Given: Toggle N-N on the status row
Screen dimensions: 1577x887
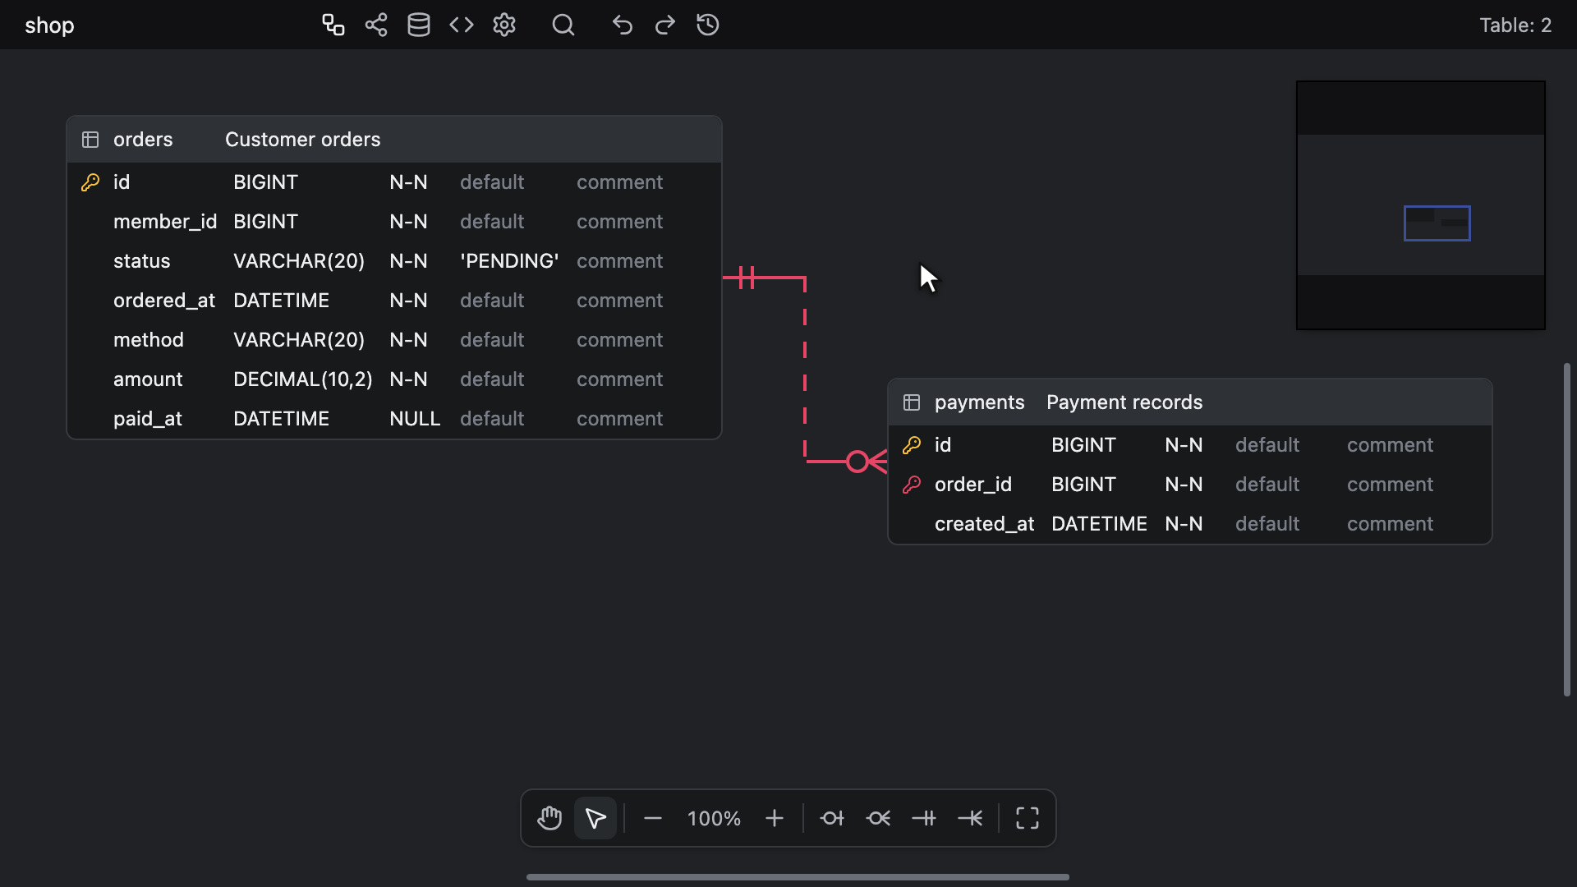Looking at the screenshot, I should click(408, 261).
